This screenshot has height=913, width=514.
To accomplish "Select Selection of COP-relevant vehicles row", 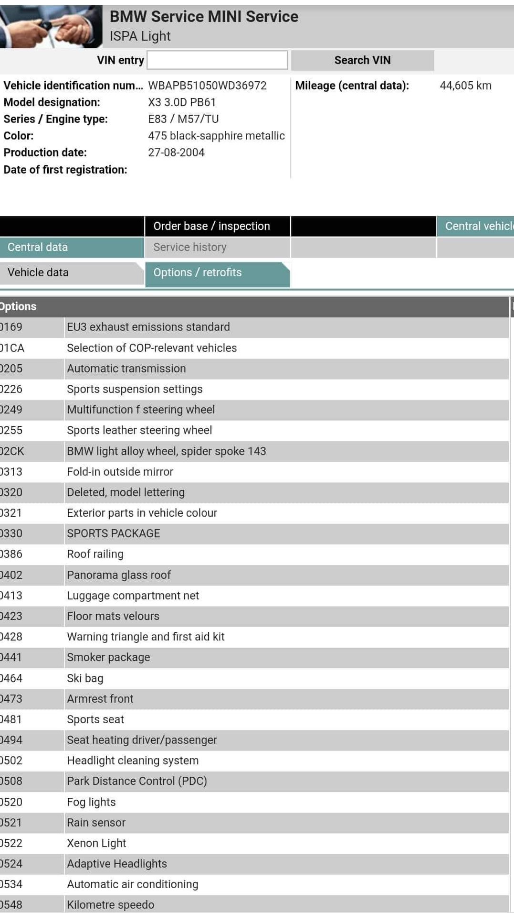I will tap(254, 348).
